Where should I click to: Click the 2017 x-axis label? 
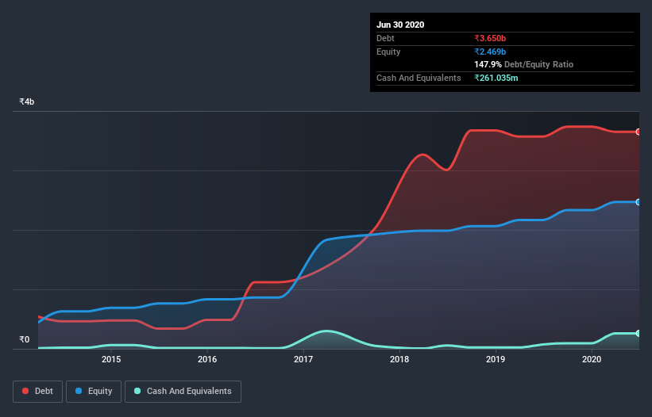pyautogui.click(x=303, y=359)
